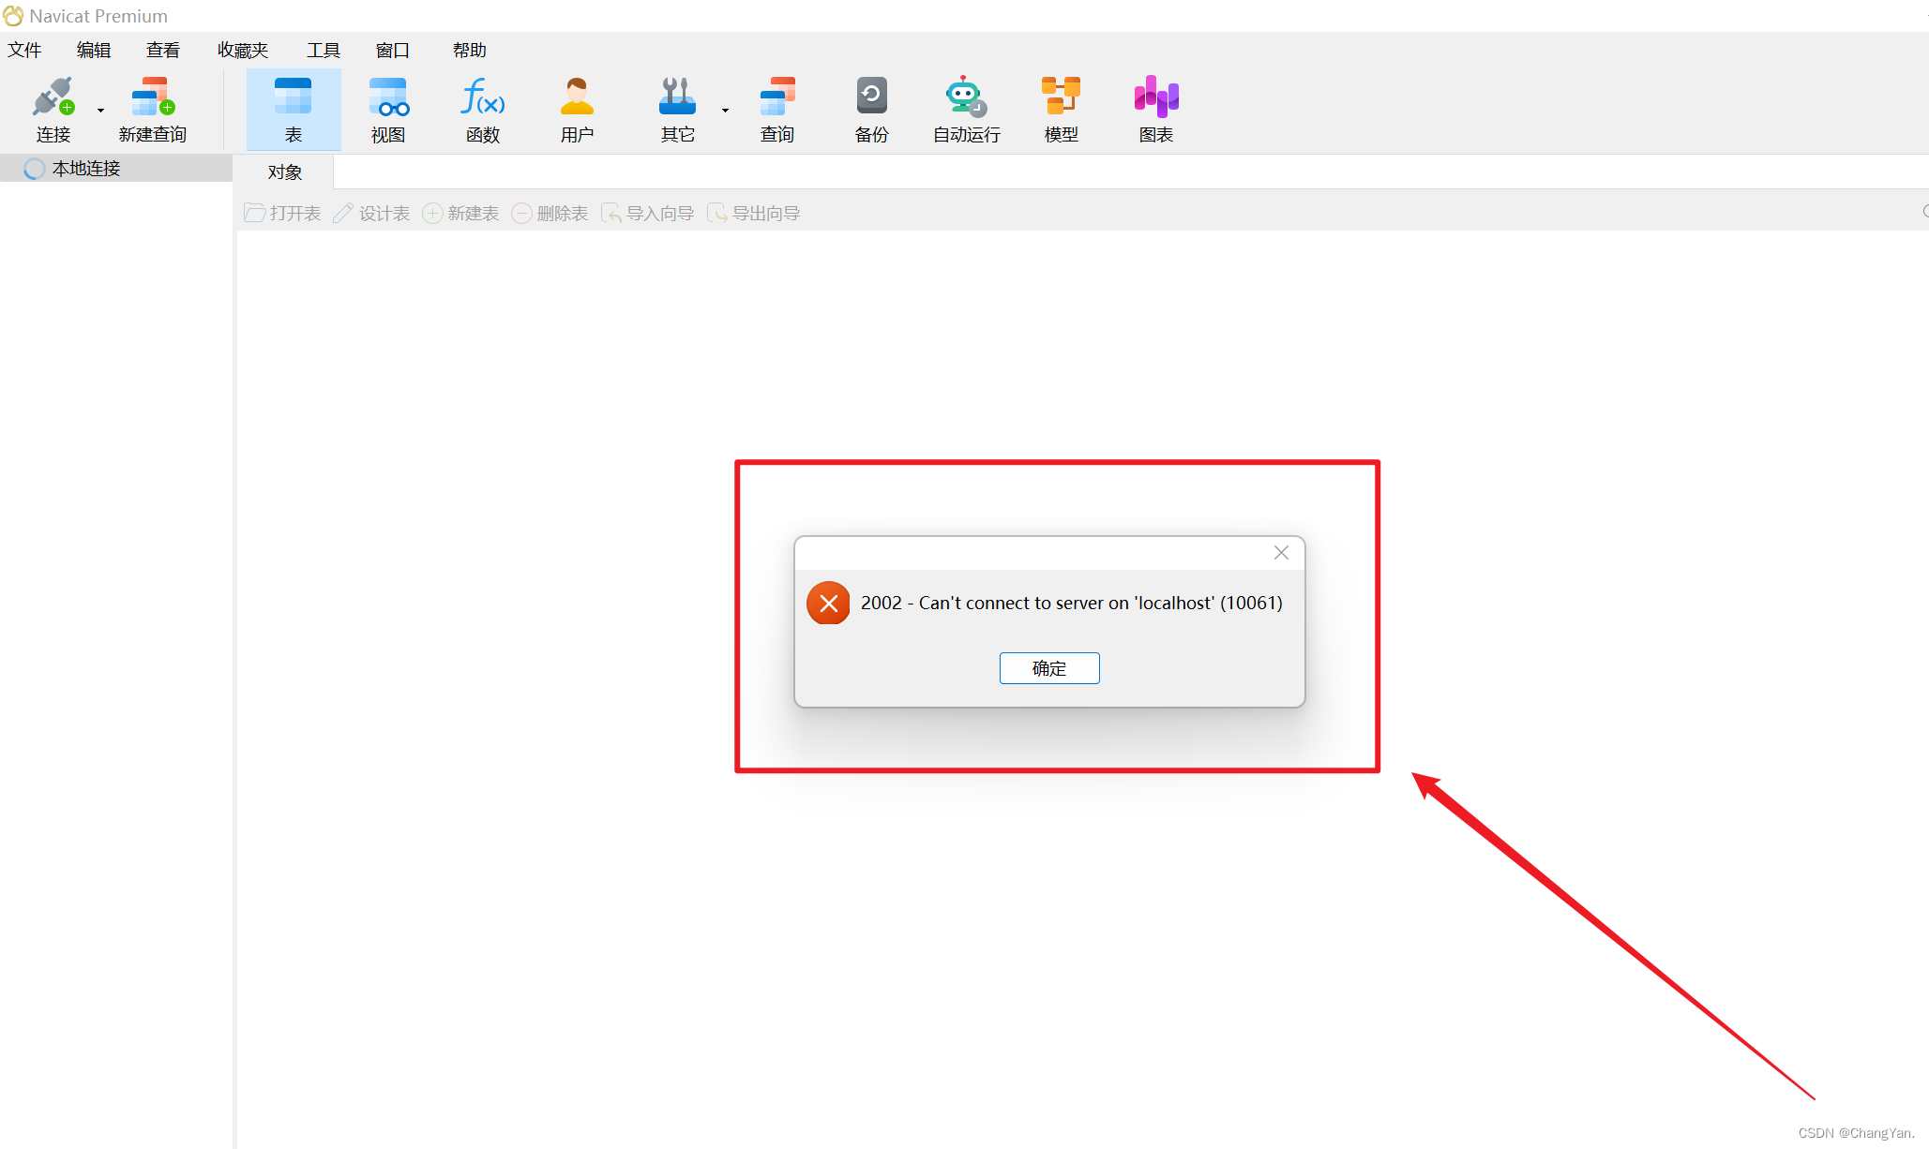Click the 设计表 button
The image size is (1929, 1149).
tap(371, 214)
